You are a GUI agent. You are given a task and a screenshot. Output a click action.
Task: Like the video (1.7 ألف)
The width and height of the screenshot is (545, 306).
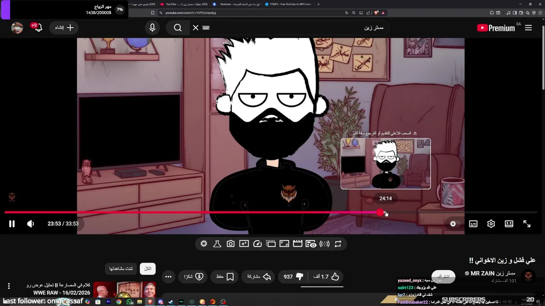pos(326,277)
